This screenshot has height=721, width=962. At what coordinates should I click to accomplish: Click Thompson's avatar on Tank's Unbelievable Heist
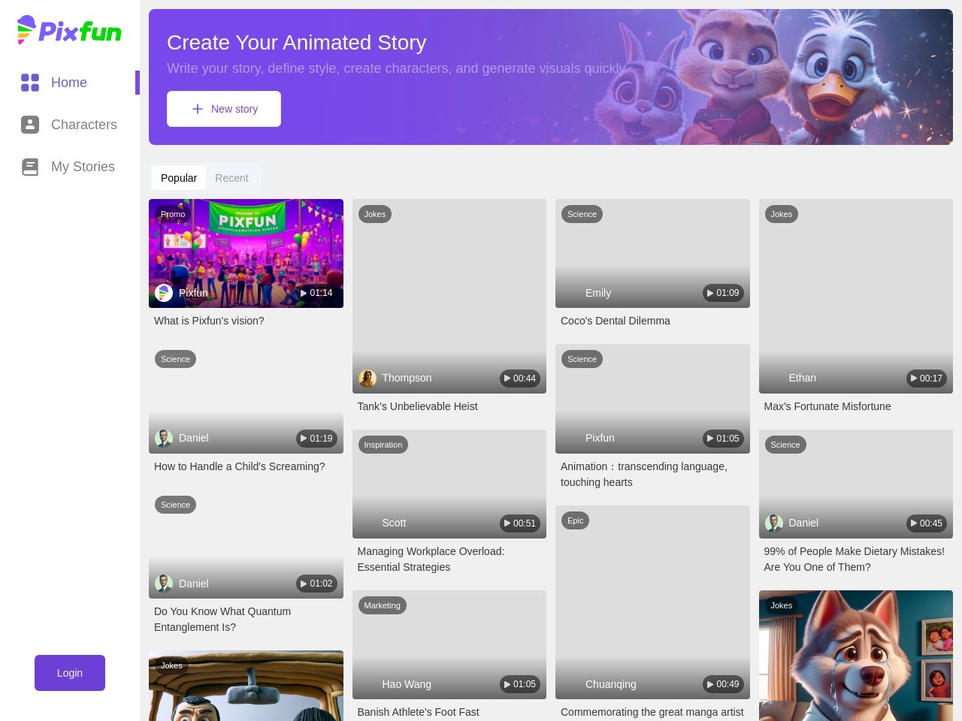[x=368, y=379]
